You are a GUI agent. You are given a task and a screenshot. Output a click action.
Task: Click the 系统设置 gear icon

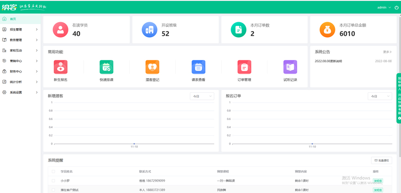[4, 92]
